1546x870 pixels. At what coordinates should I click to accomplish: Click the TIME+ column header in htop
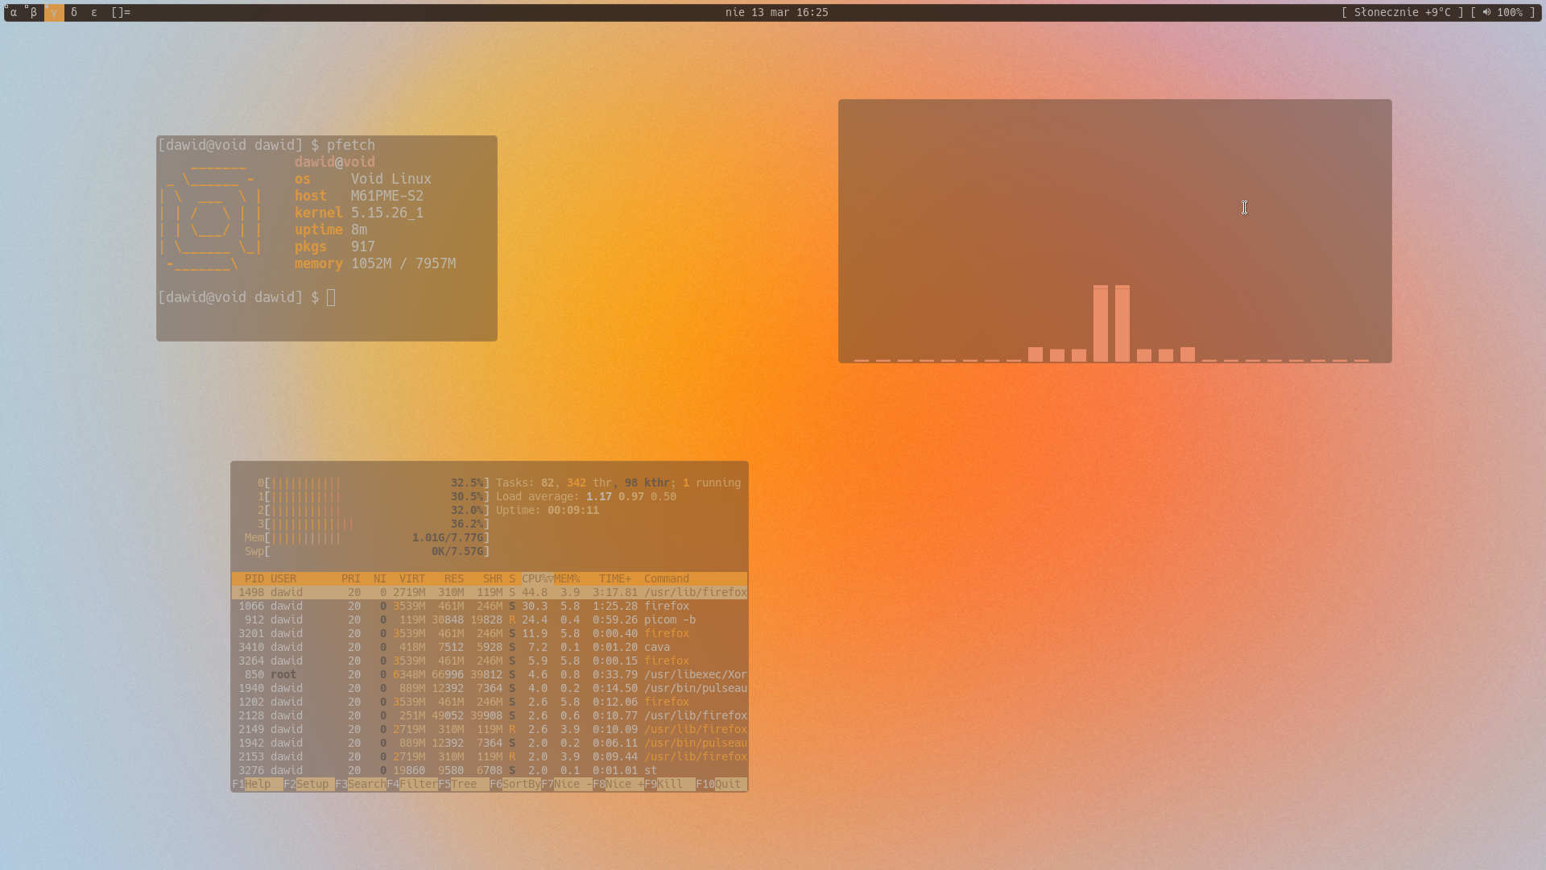[x=615, y=578]
